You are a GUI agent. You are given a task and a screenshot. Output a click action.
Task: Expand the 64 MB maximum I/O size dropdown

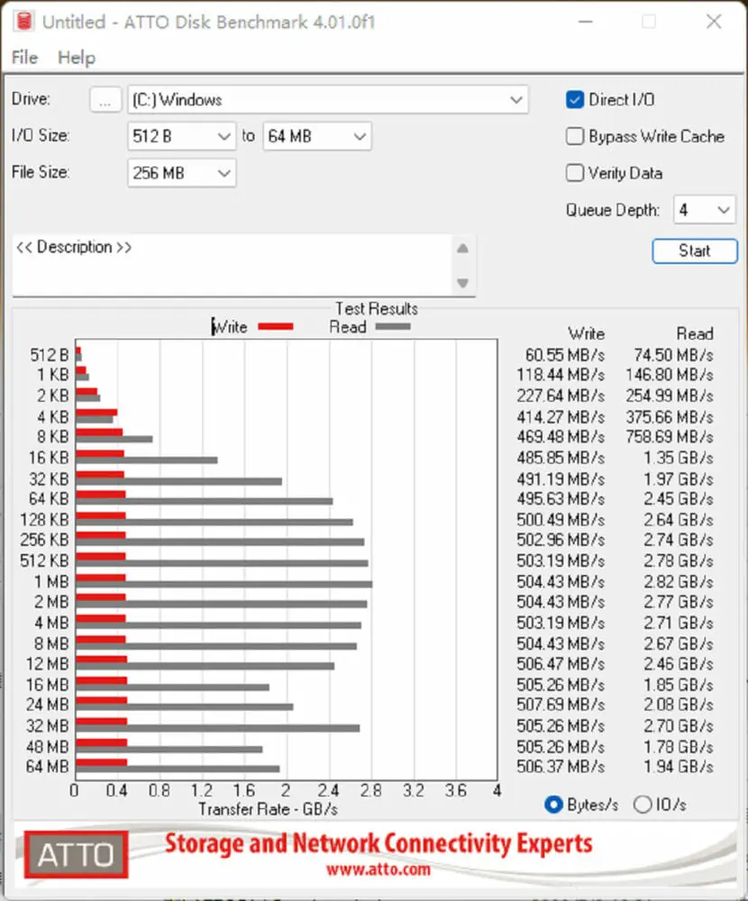point(317,137)
